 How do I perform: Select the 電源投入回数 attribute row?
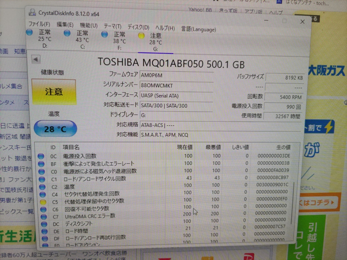coord(165,156)
